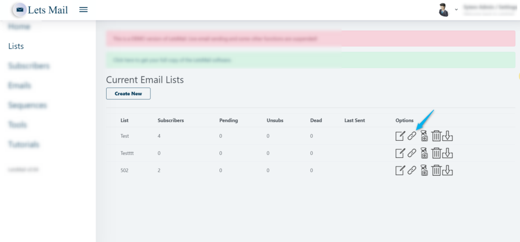Select the Test list name
The image size is (520, 242).
pos(125,136)
